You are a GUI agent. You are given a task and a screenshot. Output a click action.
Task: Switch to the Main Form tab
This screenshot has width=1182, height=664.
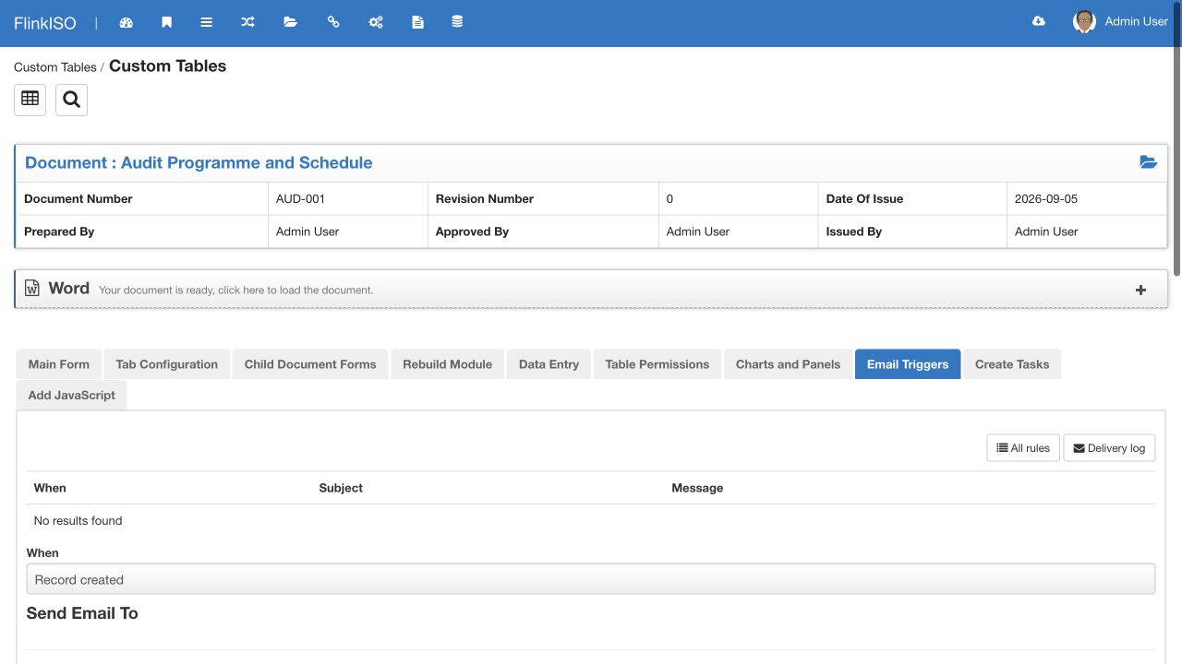pyautogui.click(x=59, y=364)
